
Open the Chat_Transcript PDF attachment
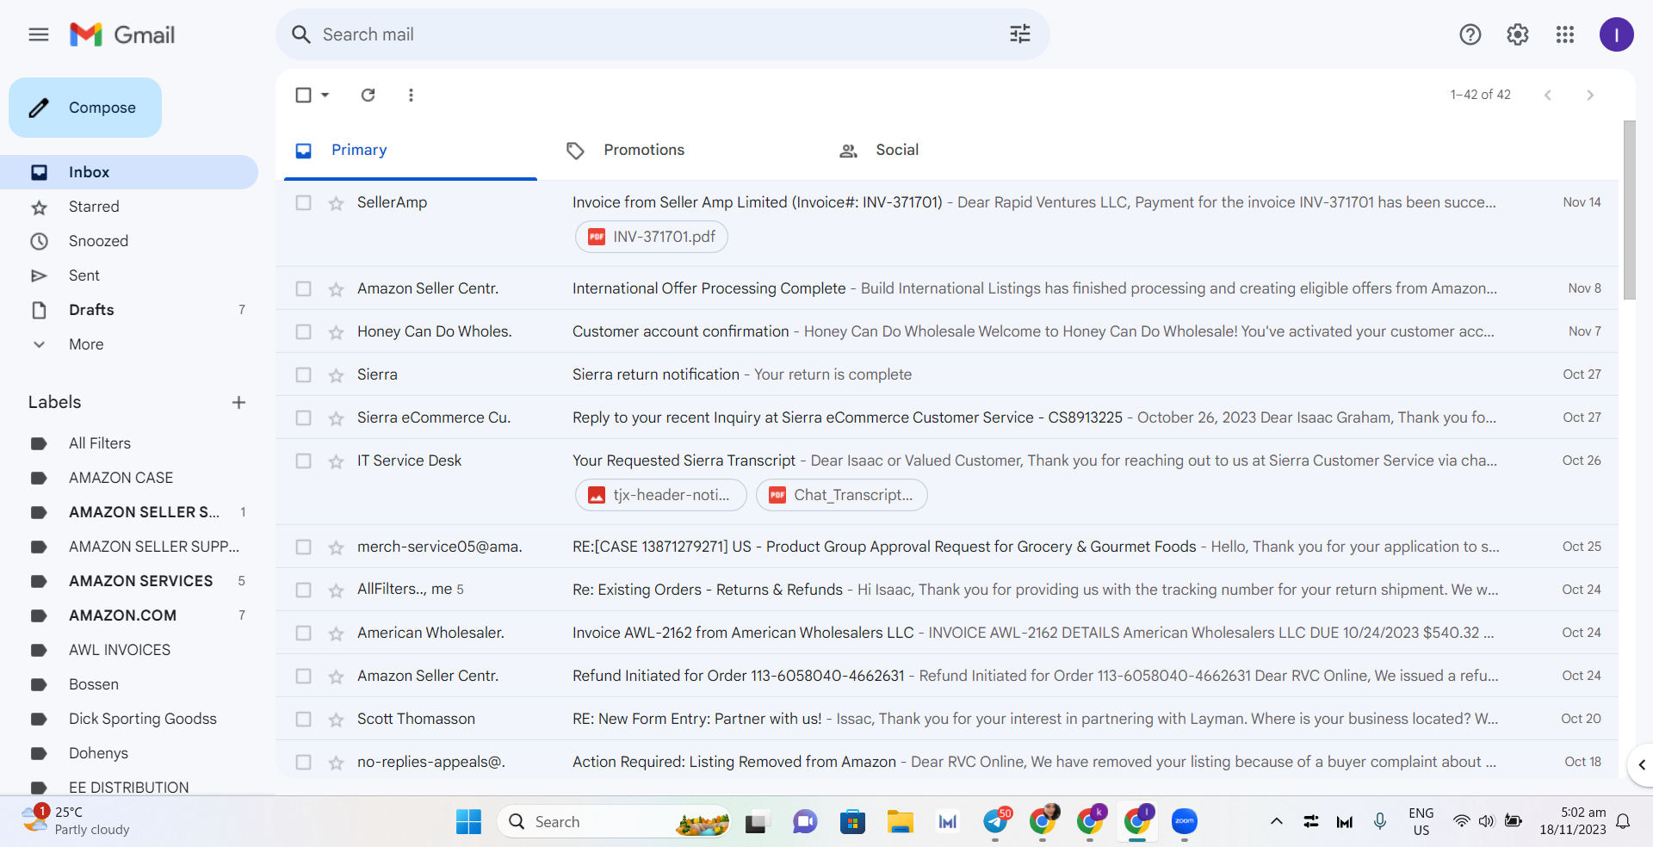tap(841, 495)
